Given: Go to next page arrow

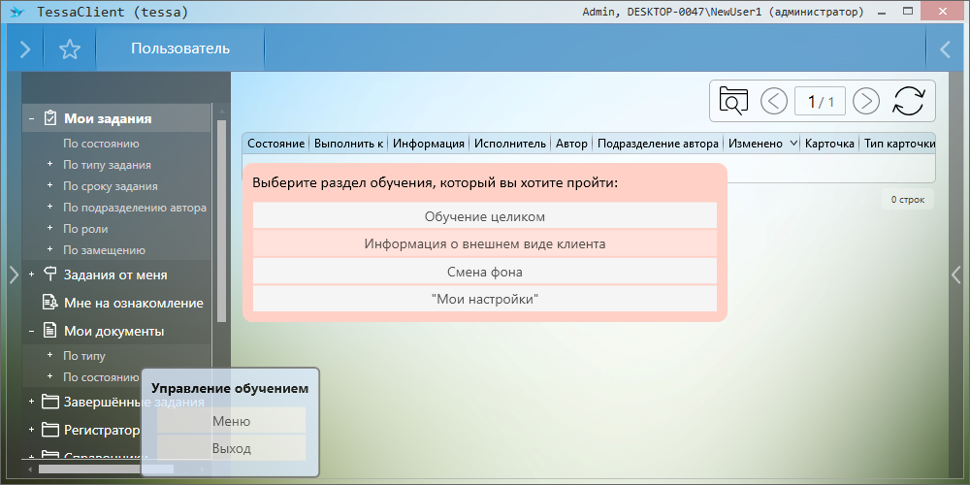Looking at the screenshot, I should tap(865, 101).
